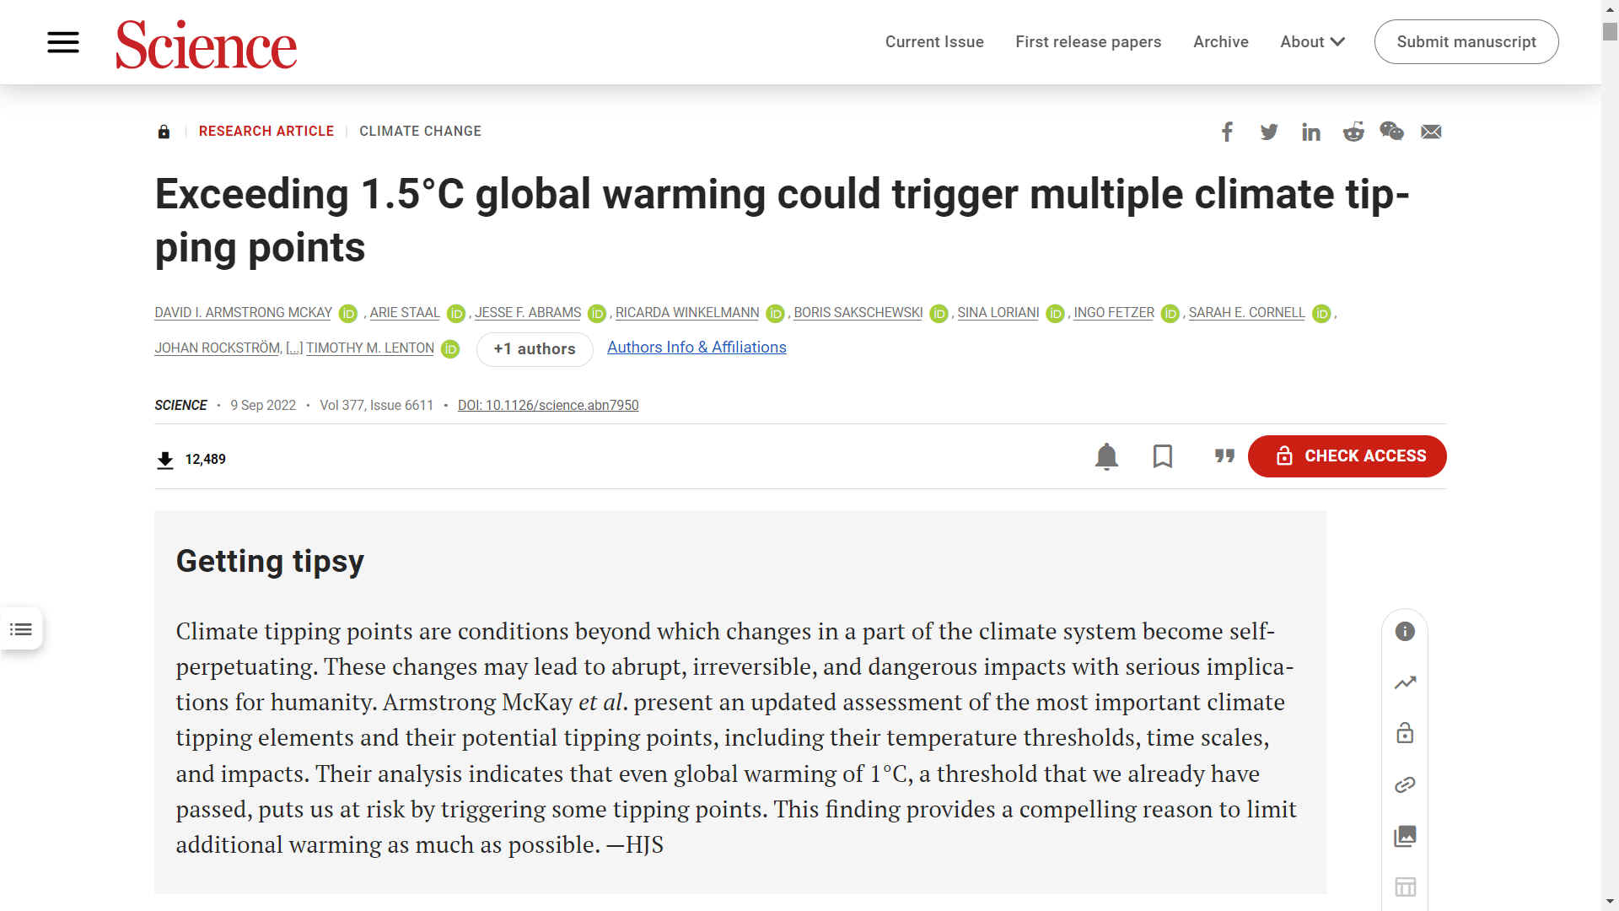Image resolution: width=1619 pixels, height=911 pixels.
Task: Open the hamburger navigation menu
Action: [x=63, y=42]
